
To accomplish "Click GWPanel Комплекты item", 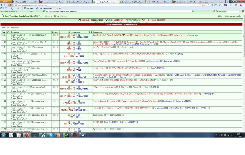I will [13, 11].
